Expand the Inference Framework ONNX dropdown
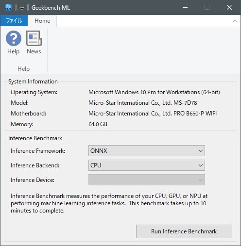 pyautogui.click(x=147, y=151)
